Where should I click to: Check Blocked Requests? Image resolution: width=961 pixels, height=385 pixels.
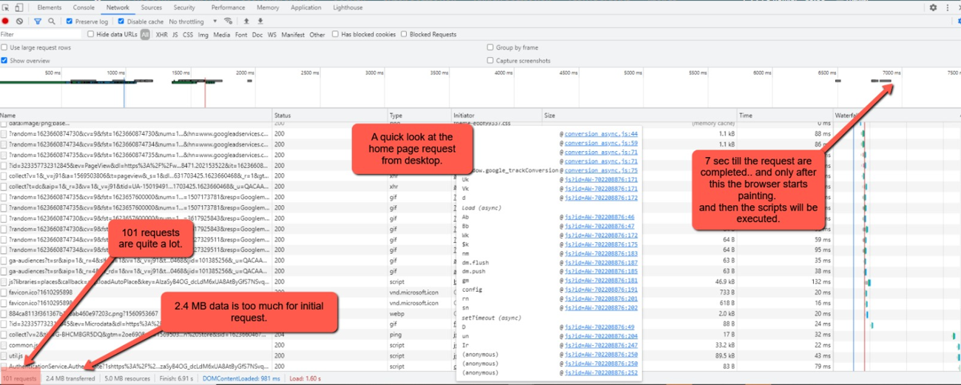404,34
